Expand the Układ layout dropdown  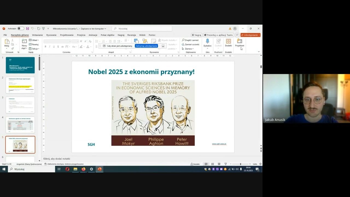click(x=35, y=40)
